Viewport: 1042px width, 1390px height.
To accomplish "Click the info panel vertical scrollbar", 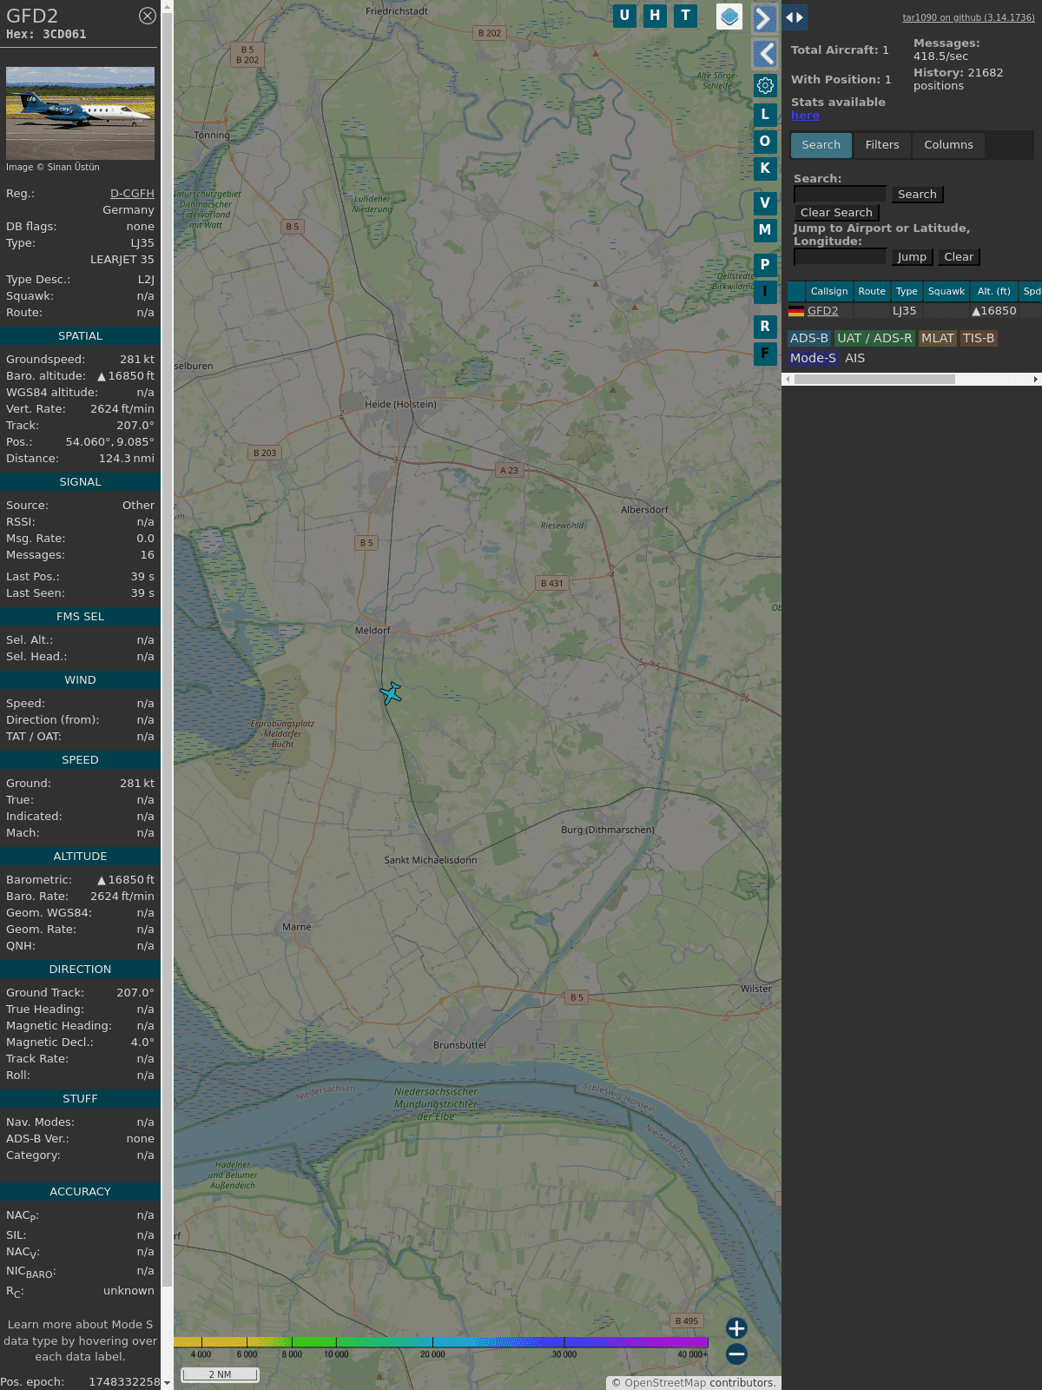I will [167, 652].
